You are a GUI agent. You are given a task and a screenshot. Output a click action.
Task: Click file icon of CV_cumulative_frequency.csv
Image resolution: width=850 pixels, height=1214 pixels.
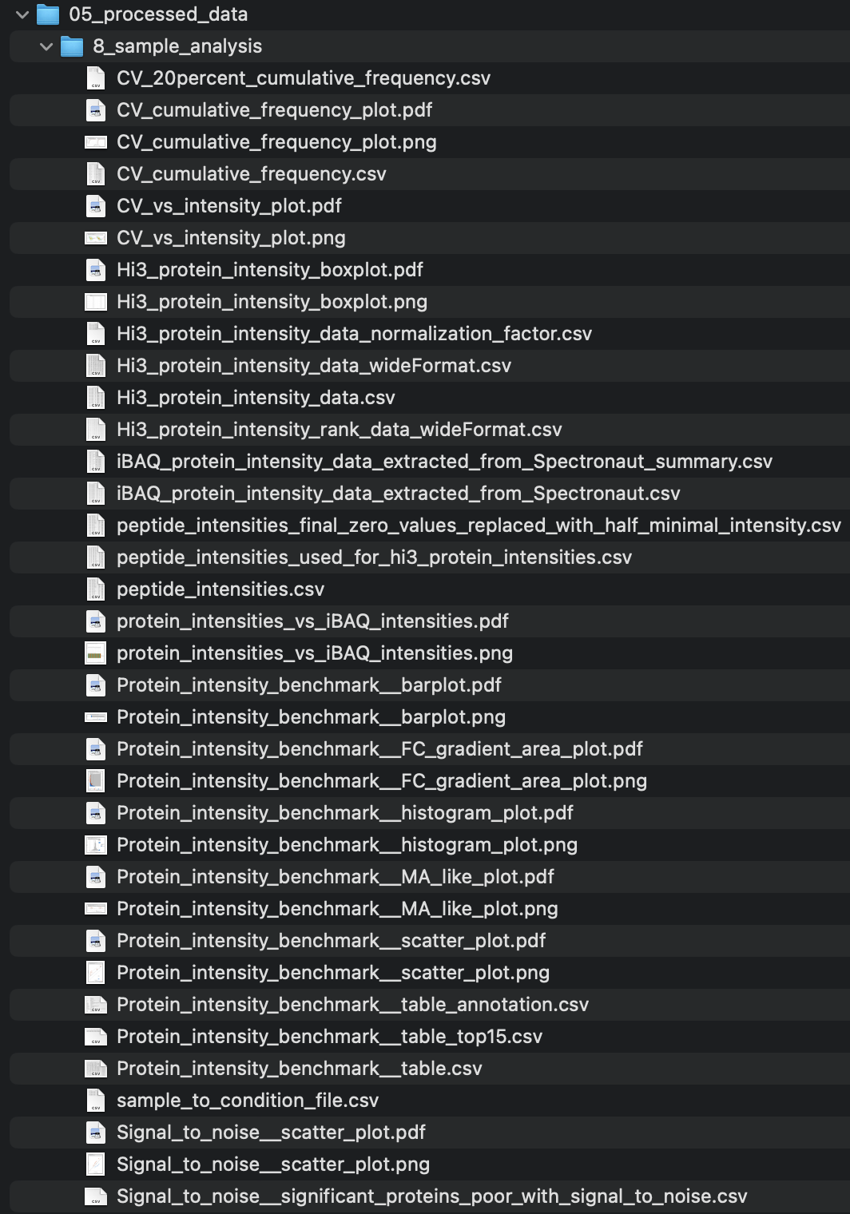click(96, 174)
